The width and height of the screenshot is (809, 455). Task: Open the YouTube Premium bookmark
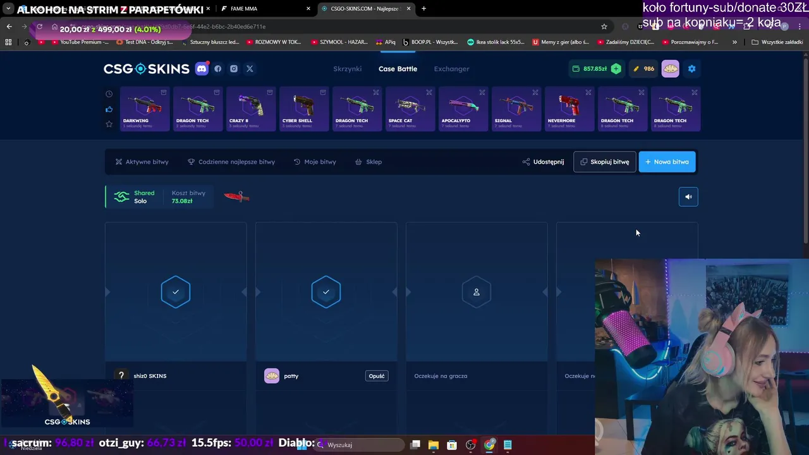[x=79, y=42]
